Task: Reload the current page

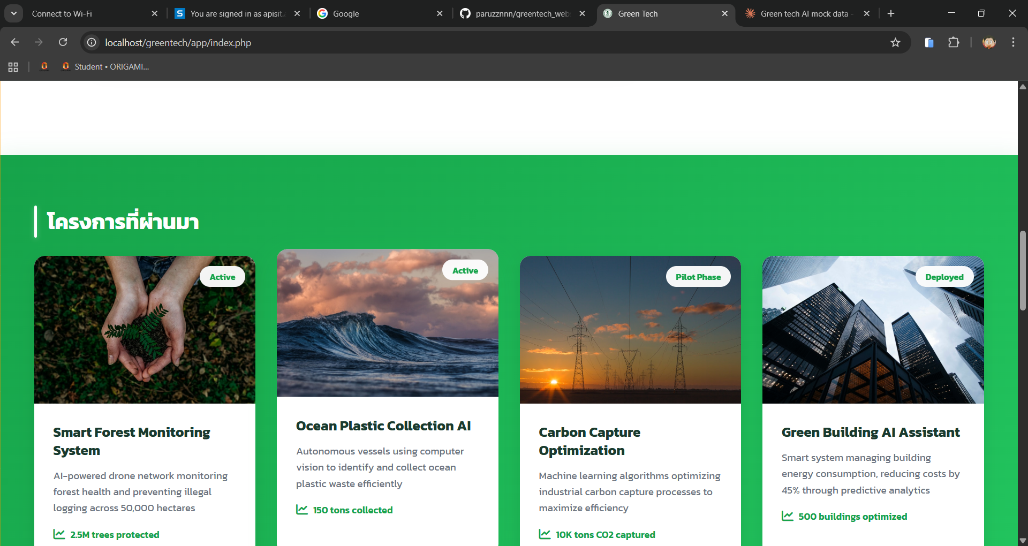Action: [63, 42]
